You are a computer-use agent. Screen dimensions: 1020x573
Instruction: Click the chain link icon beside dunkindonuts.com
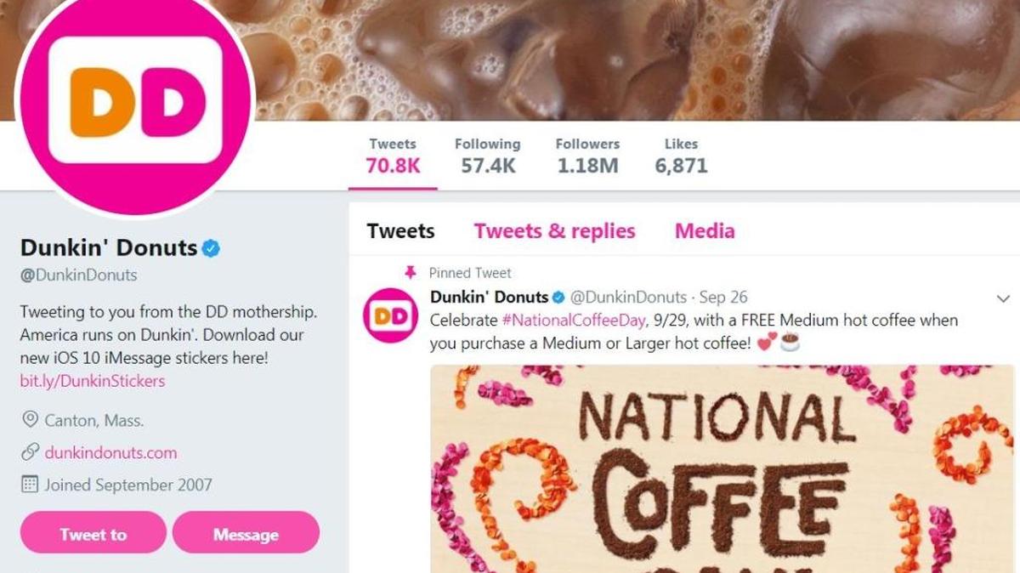point(30,452)
